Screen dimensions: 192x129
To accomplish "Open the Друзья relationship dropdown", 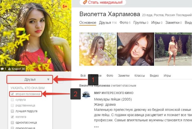I will pos(30,80).
